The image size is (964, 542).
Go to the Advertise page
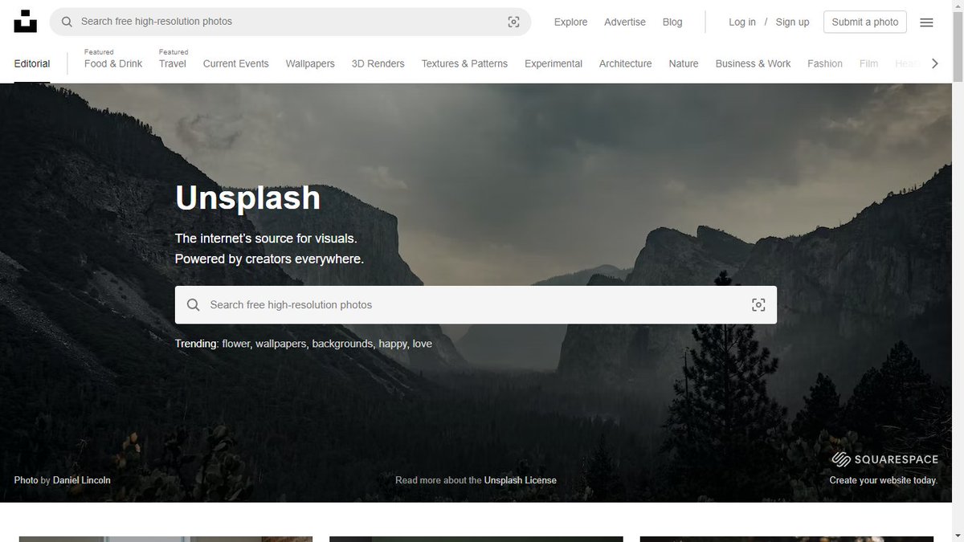625,22
